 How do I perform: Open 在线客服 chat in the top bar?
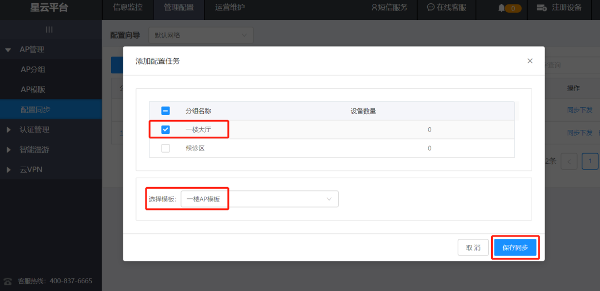pos(446,8)
